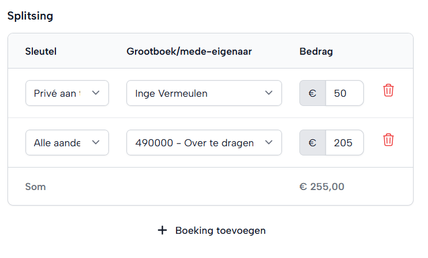Image resolution: width=428 pixels, height=258 pixels.
Task: Click the euro symbol beside amount 50
Action: [313, 93]
